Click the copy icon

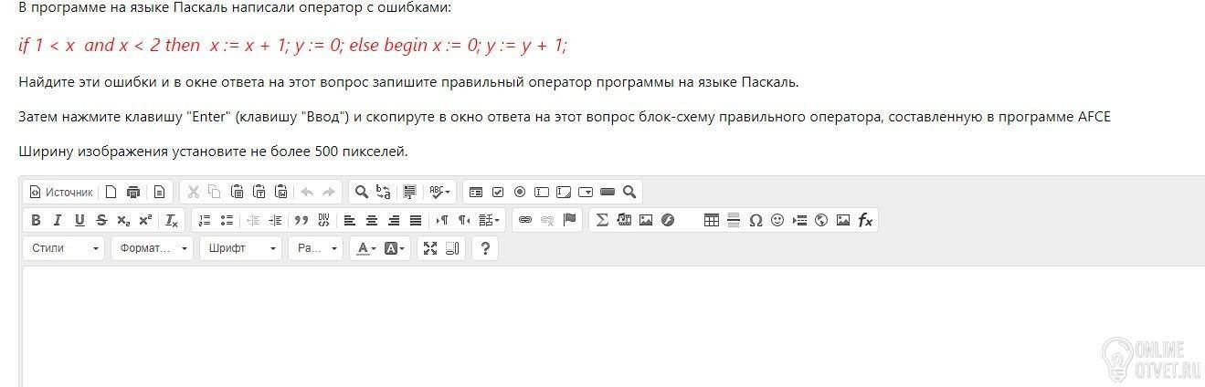coord(215,192)
